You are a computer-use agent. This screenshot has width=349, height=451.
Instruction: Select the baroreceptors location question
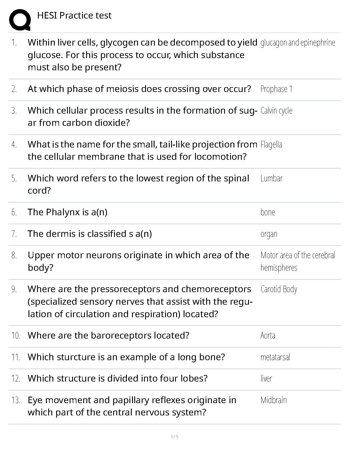[108, 335]
